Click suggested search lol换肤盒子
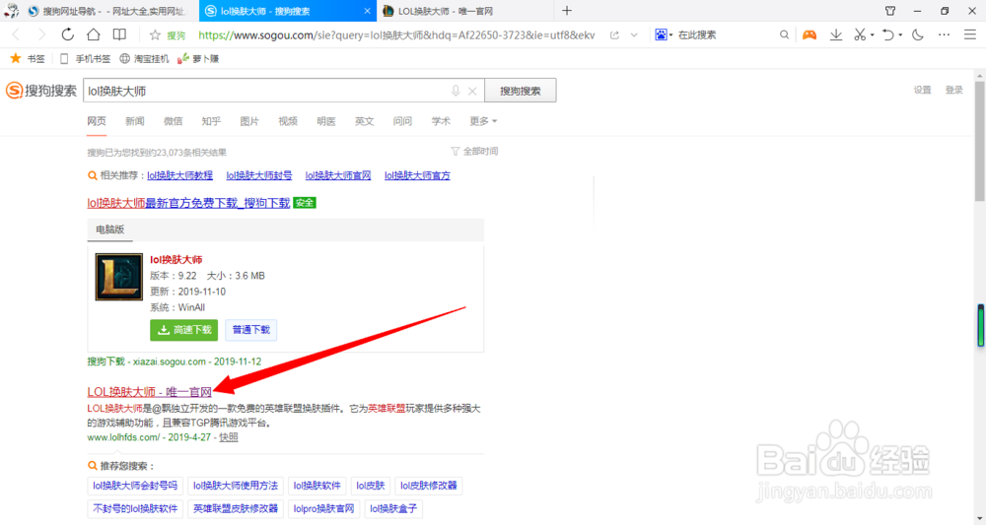The height and width of the screenshot is (525, 986). pyautogui.click(x=393, y=508)
